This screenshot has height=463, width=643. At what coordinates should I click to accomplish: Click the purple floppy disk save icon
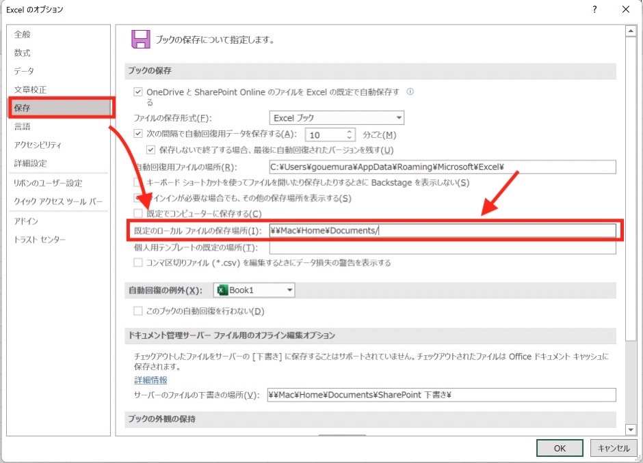tap(141, 40)
